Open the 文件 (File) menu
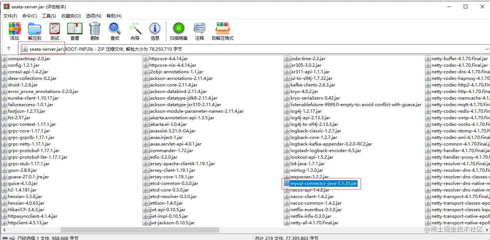Image resolution: width=490 pixels, height=240 pixels. 9,16
